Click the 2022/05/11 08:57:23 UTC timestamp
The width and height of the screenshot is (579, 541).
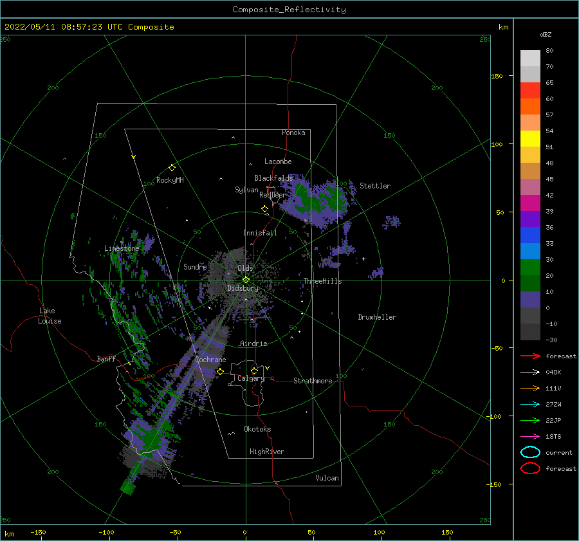[89, 27]
